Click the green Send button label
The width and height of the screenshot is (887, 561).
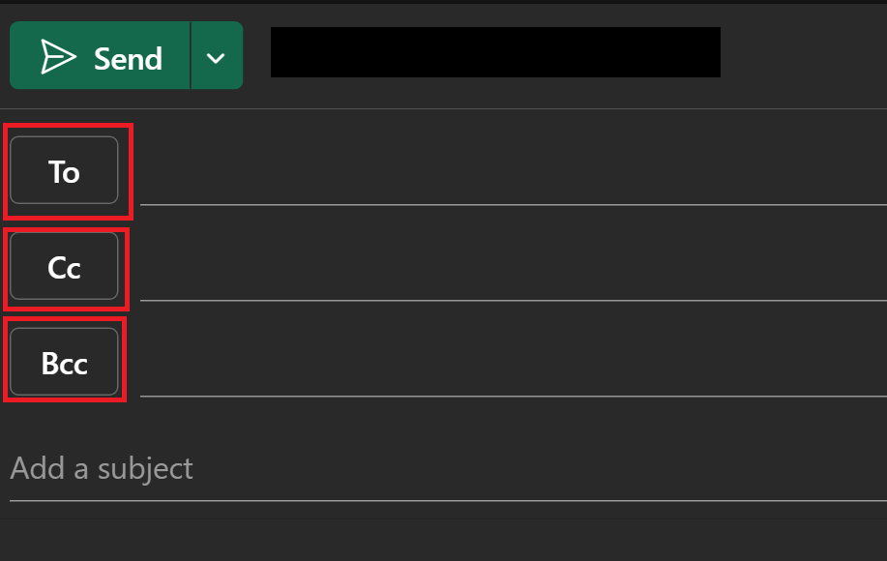[128, 58]
